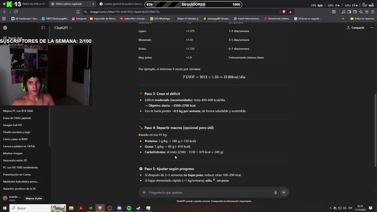Open the ChatGPT model selector dropdown
The height and width of the screenshot is (212, 377).
click(63, 28)
